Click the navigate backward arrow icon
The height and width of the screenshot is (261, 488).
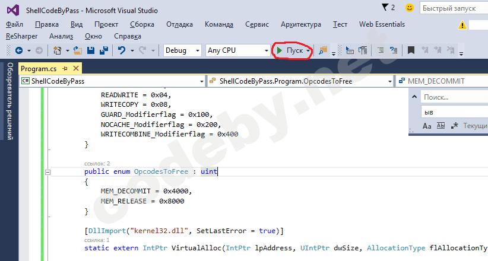click(x=19, y=51)
